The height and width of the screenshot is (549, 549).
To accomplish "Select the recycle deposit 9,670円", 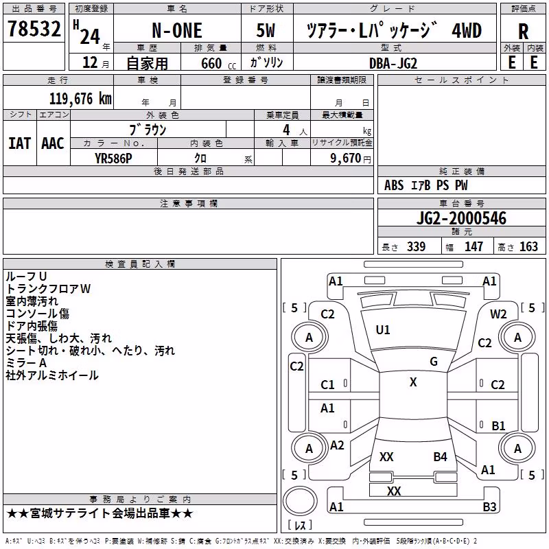I will [351, 159].
